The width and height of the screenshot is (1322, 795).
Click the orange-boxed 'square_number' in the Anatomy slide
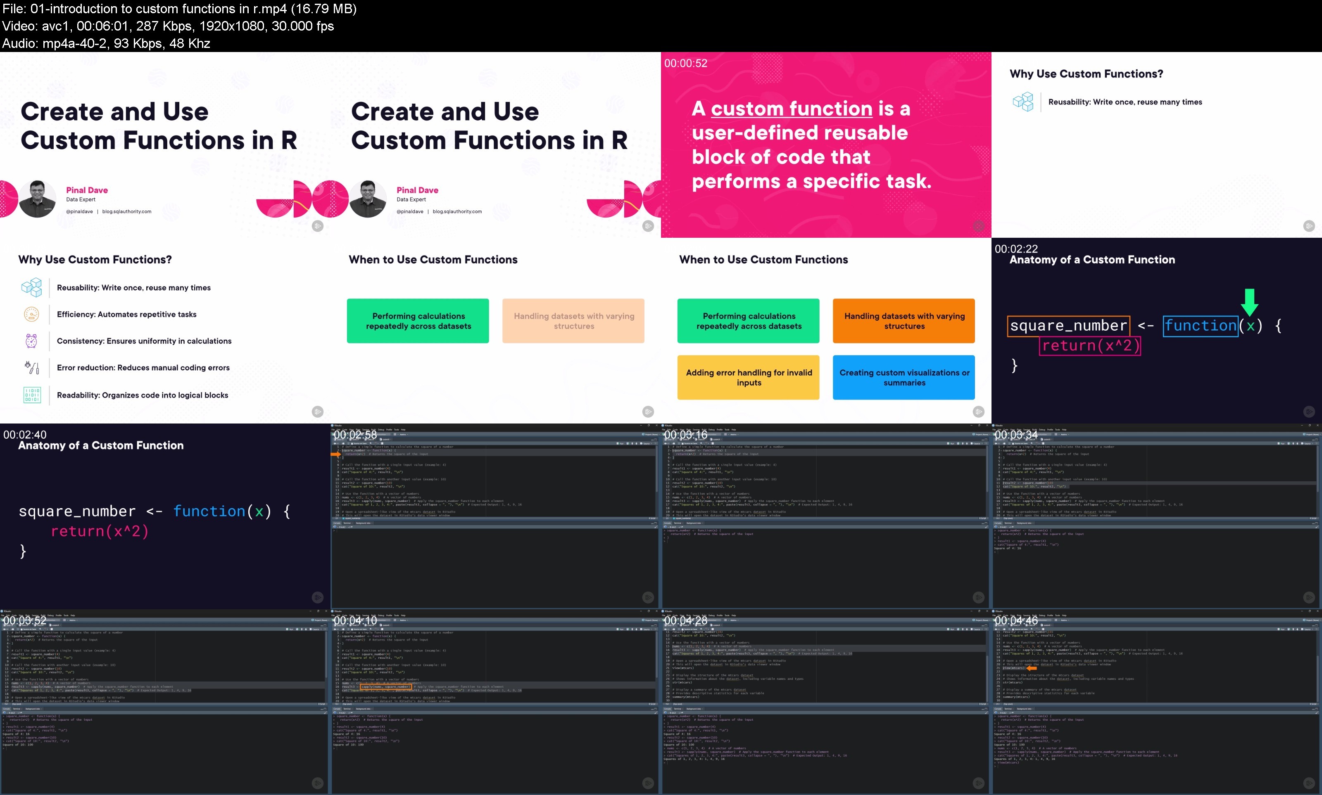1068,326
